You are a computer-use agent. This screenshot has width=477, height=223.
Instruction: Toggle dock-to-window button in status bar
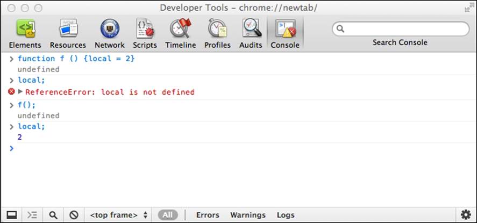[11, 215]
